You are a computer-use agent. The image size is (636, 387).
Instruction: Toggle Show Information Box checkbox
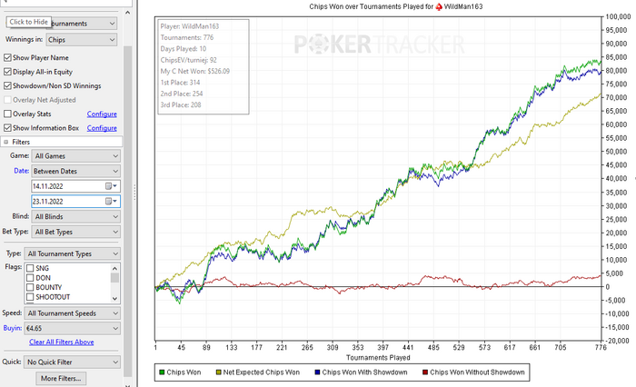pos(7,128)
